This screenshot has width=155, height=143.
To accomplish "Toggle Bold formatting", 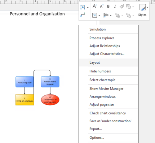I will (x=108, y=6).
